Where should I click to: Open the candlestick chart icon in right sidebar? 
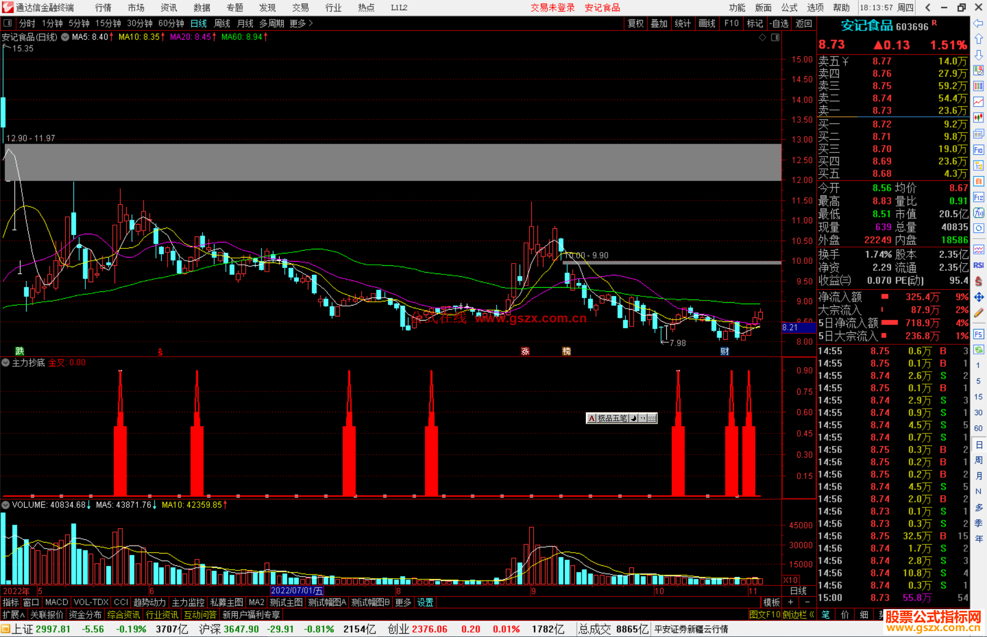(x=978, y=118)
